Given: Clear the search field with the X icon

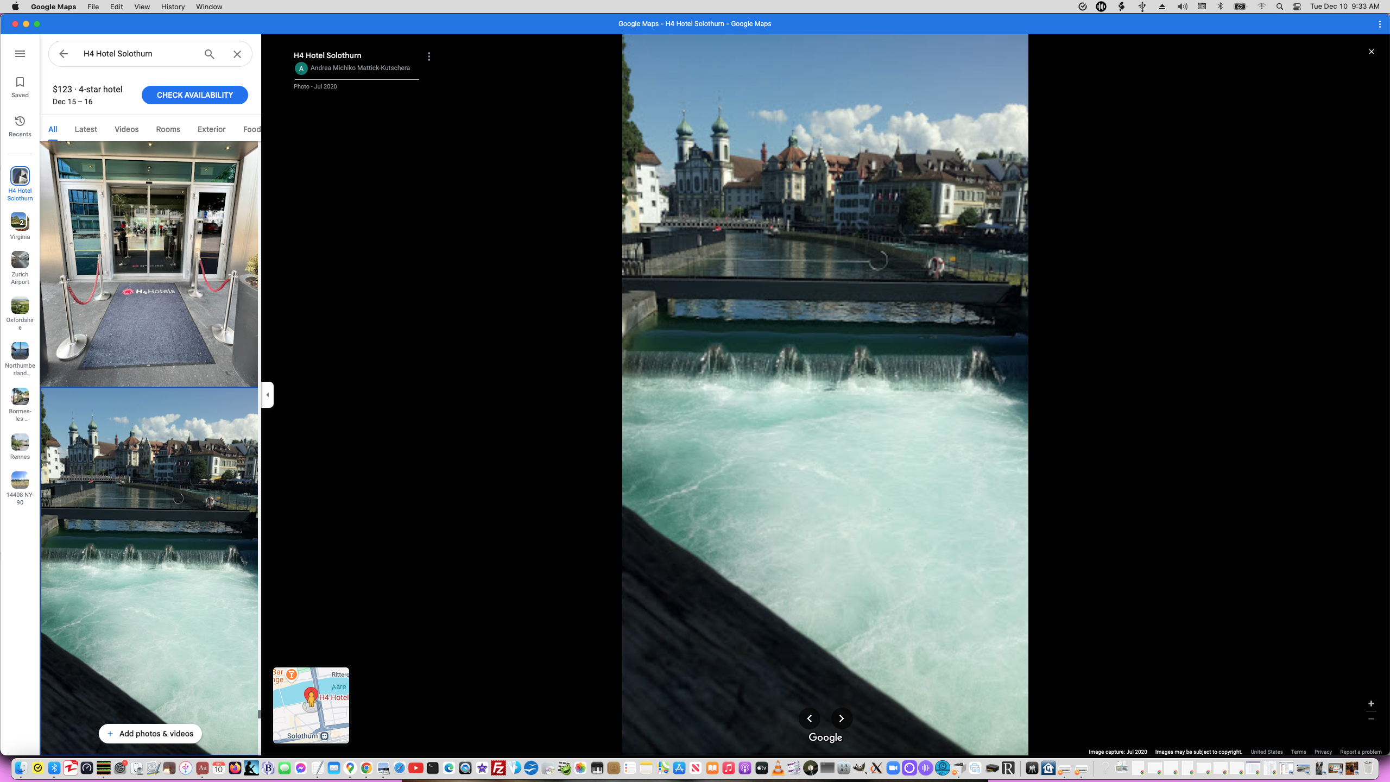Looking at the screenshot, I should pyautogui.click(x=237, y=54).
